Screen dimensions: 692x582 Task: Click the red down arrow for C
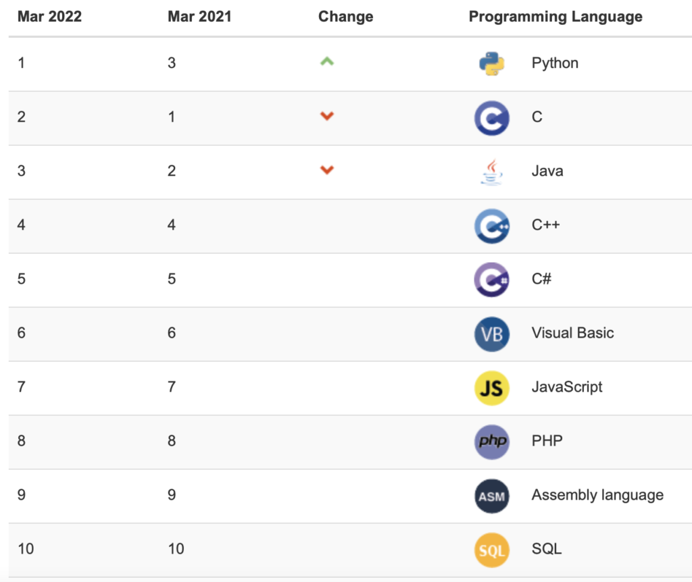click(327, 116)
